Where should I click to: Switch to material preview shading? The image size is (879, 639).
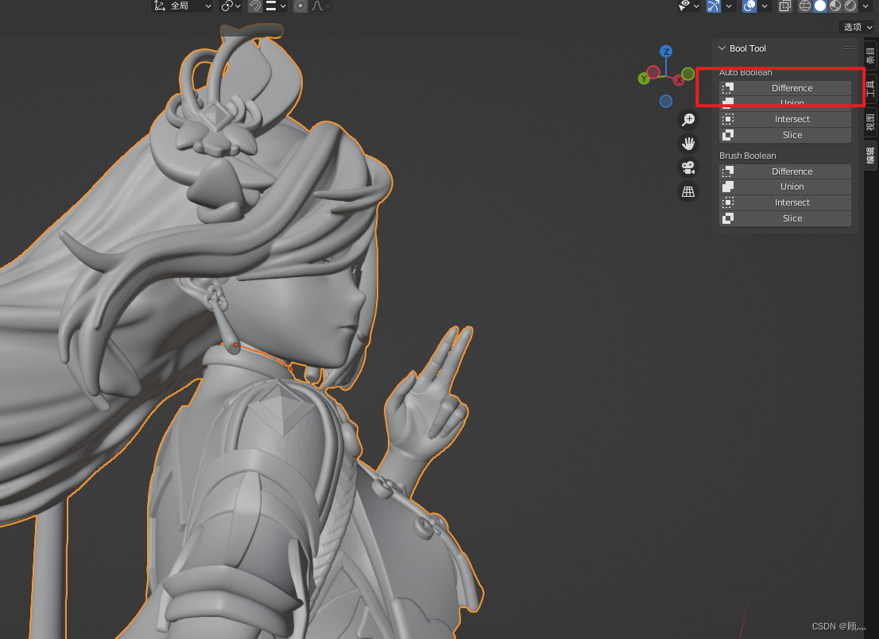pos(835,6)
